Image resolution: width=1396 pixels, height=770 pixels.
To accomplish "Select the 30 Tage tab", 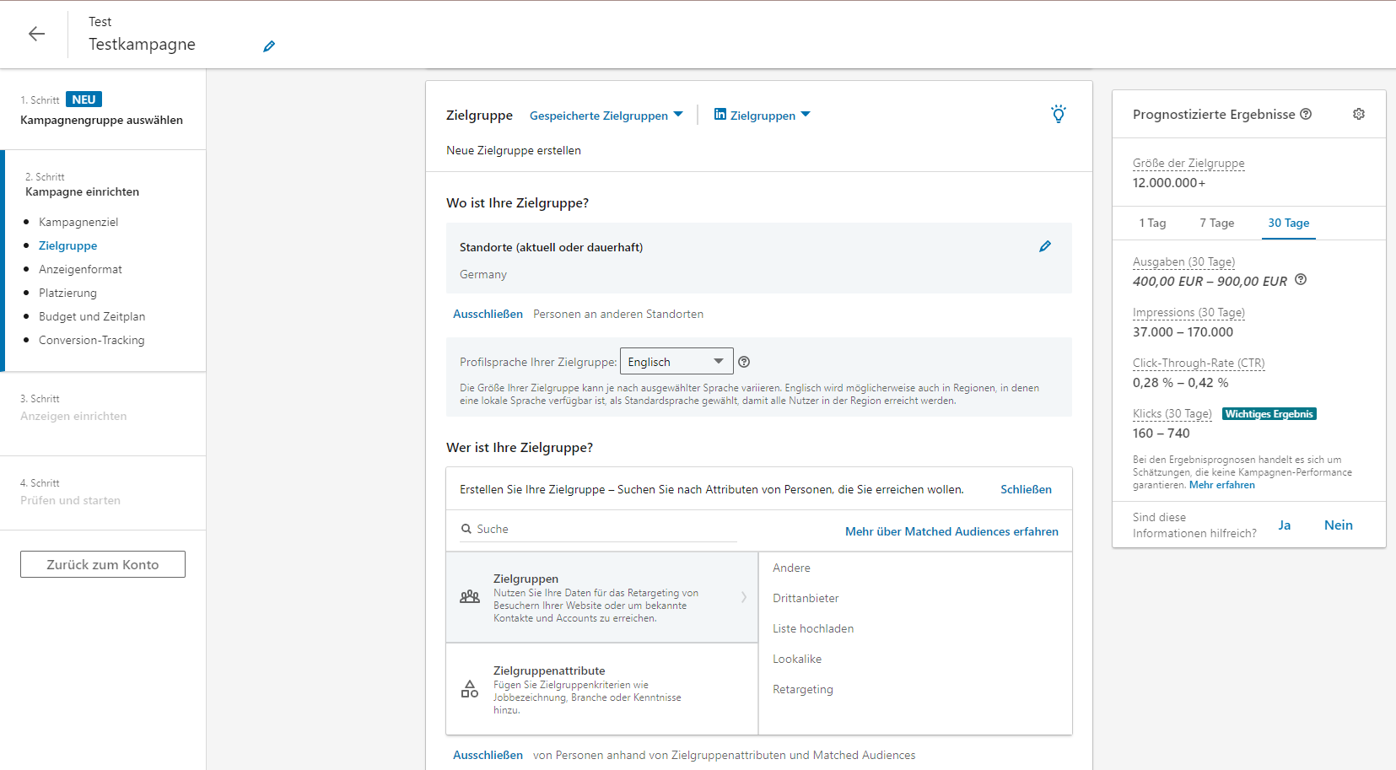I will point(1288,223).
